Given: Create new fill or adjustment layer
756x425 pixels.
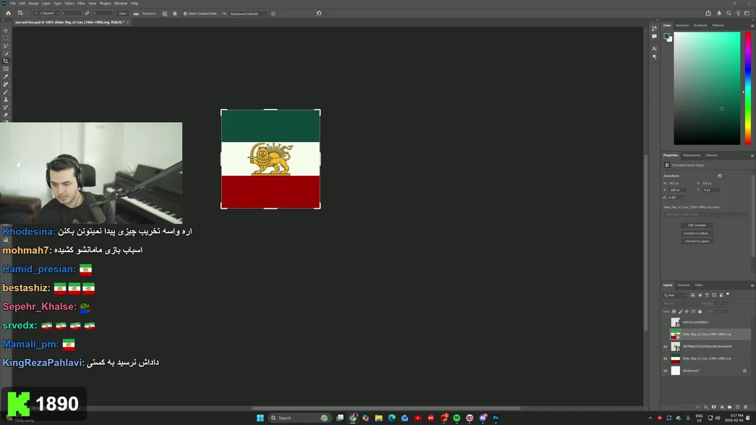Looking at the screenshot, I should (722, 407).
